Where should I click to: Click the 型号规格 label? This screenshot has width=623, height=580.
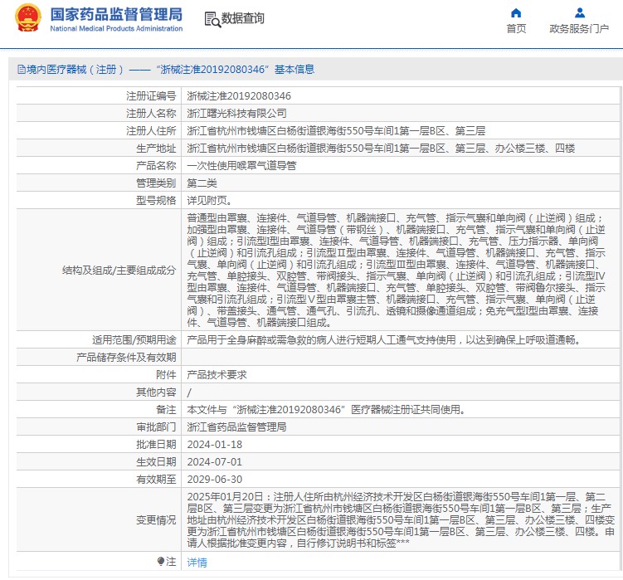click(x=156, y=201)
